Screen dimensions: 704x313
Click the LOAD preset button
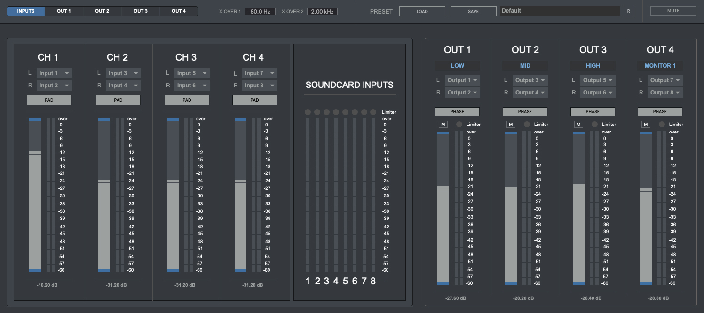[x=422, y=11]
